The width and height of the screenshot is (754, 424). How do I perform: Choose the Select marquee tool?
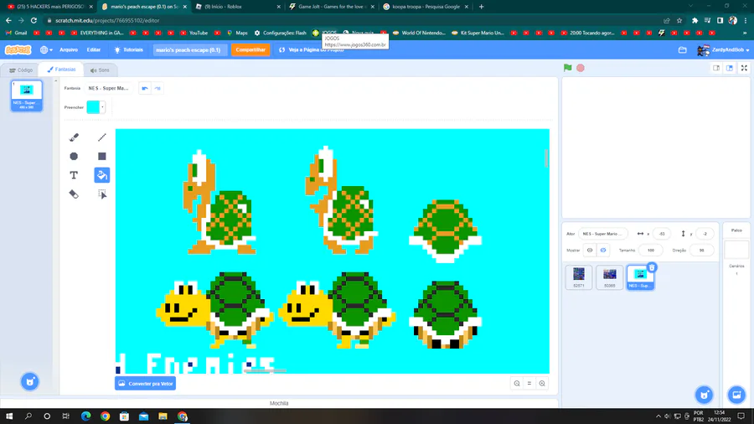[102, 194]
